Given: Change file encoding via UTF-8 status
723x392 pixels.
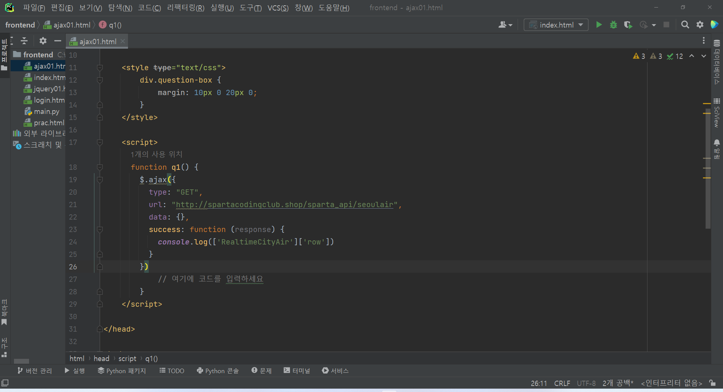Looking at the screenshot, I should tap(586, 383).
